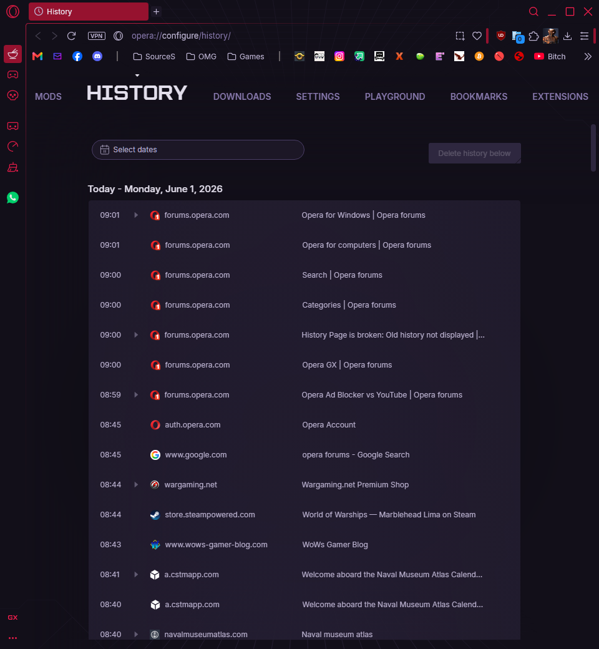Switch to the SETTINGS tab
This screenshot has height=649, width=599.
pyautogui.click(x=318, y=97)
